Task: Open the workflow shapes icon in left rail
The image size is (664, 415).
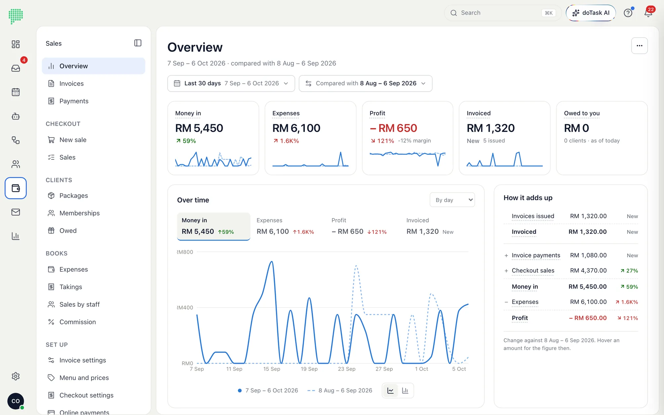Action: pyautogui.click(x=16, y=140)
